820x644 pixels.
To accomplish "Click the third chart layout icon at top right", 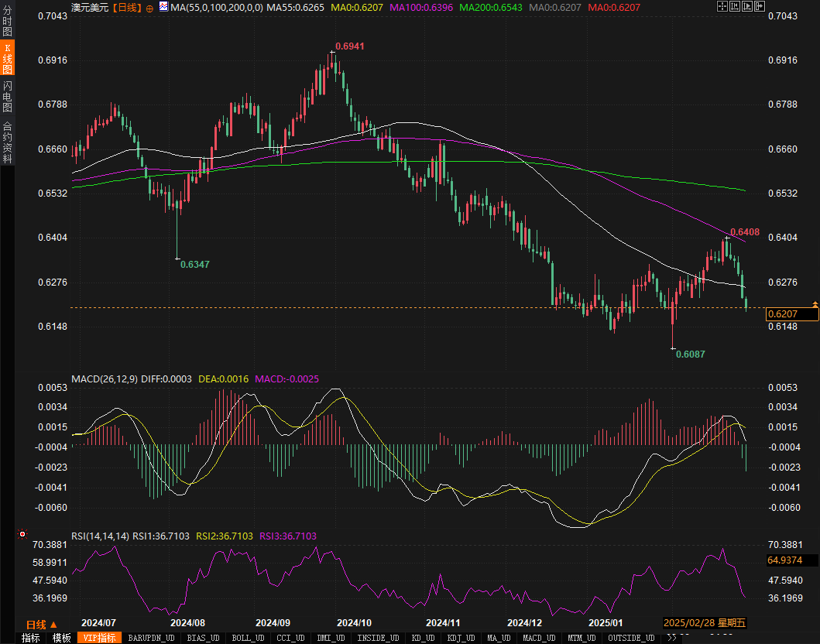I will click(747, 7).
